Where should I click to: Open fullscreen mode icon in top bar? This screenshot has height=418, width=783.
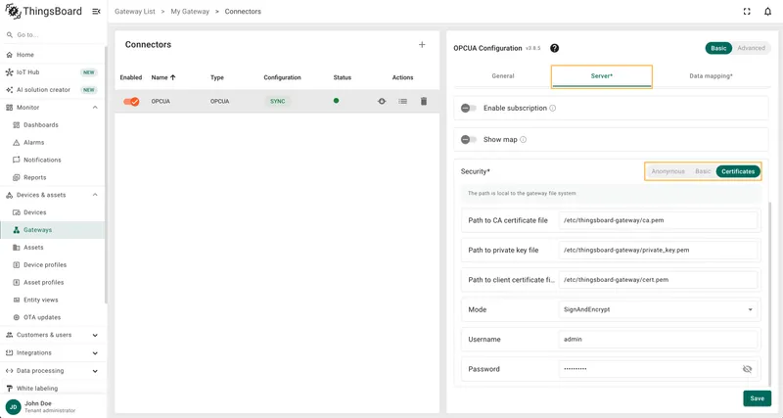(747, 11)
